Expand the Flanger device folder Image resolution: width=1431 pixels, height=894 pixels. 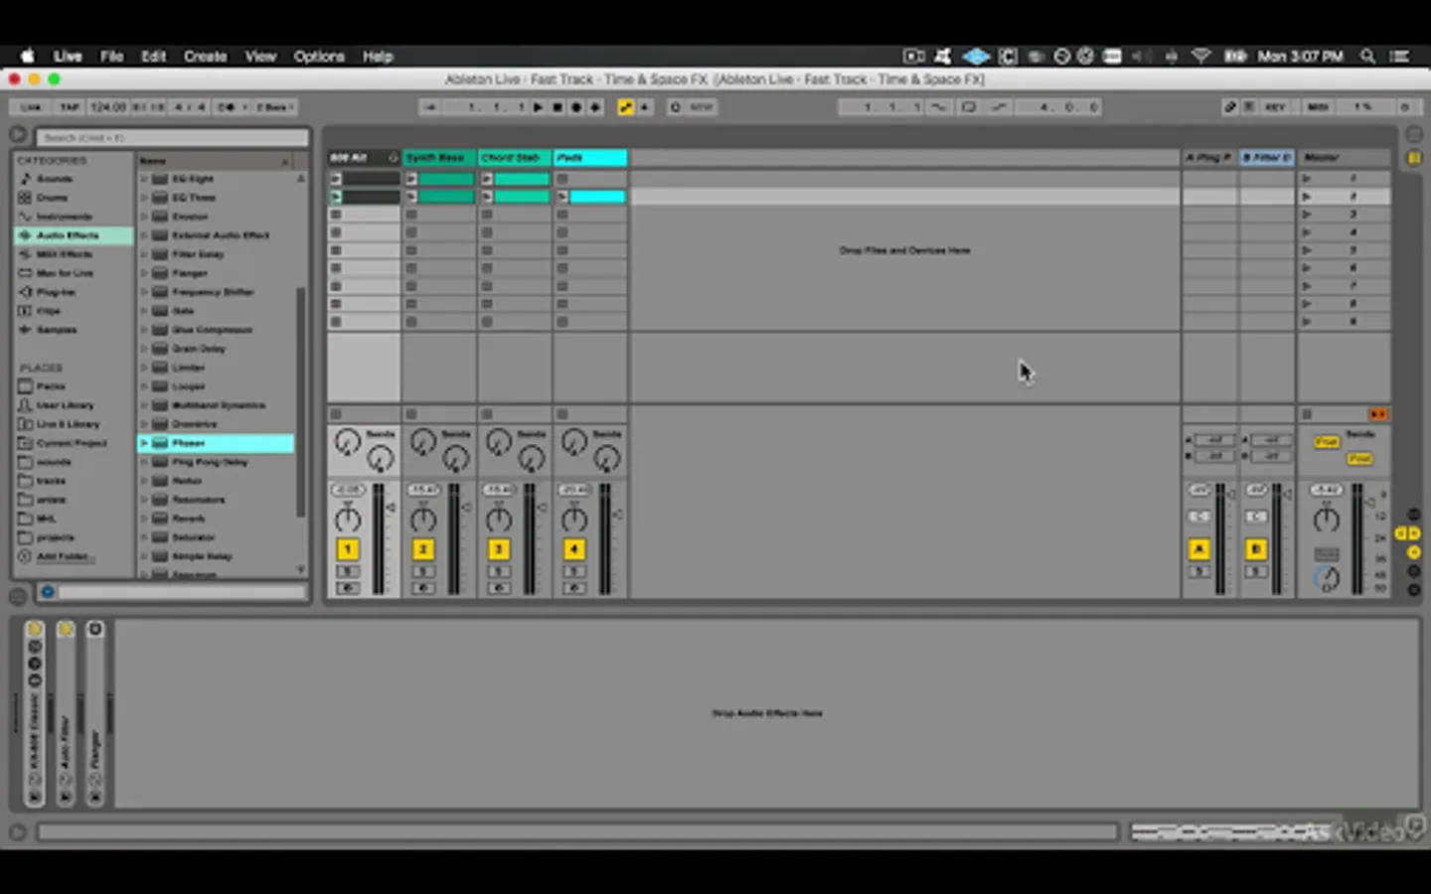144,273
